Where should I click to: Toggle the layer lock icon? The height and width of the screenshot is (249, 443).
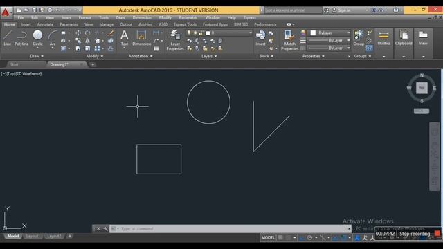coord(201,33)
